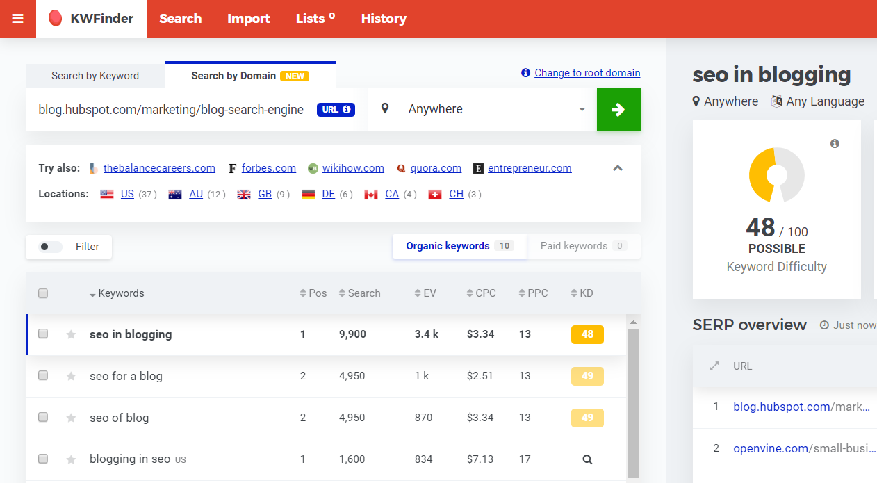Select the Paid keywords tab
Screen dimensions: 877x483
point(584,246)
